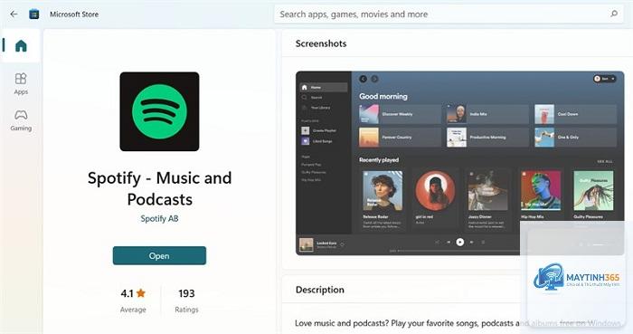Click the search magnifier icon
Image resolution: width=633 pixels, height=334 pixels.
[x=614, y=14]
